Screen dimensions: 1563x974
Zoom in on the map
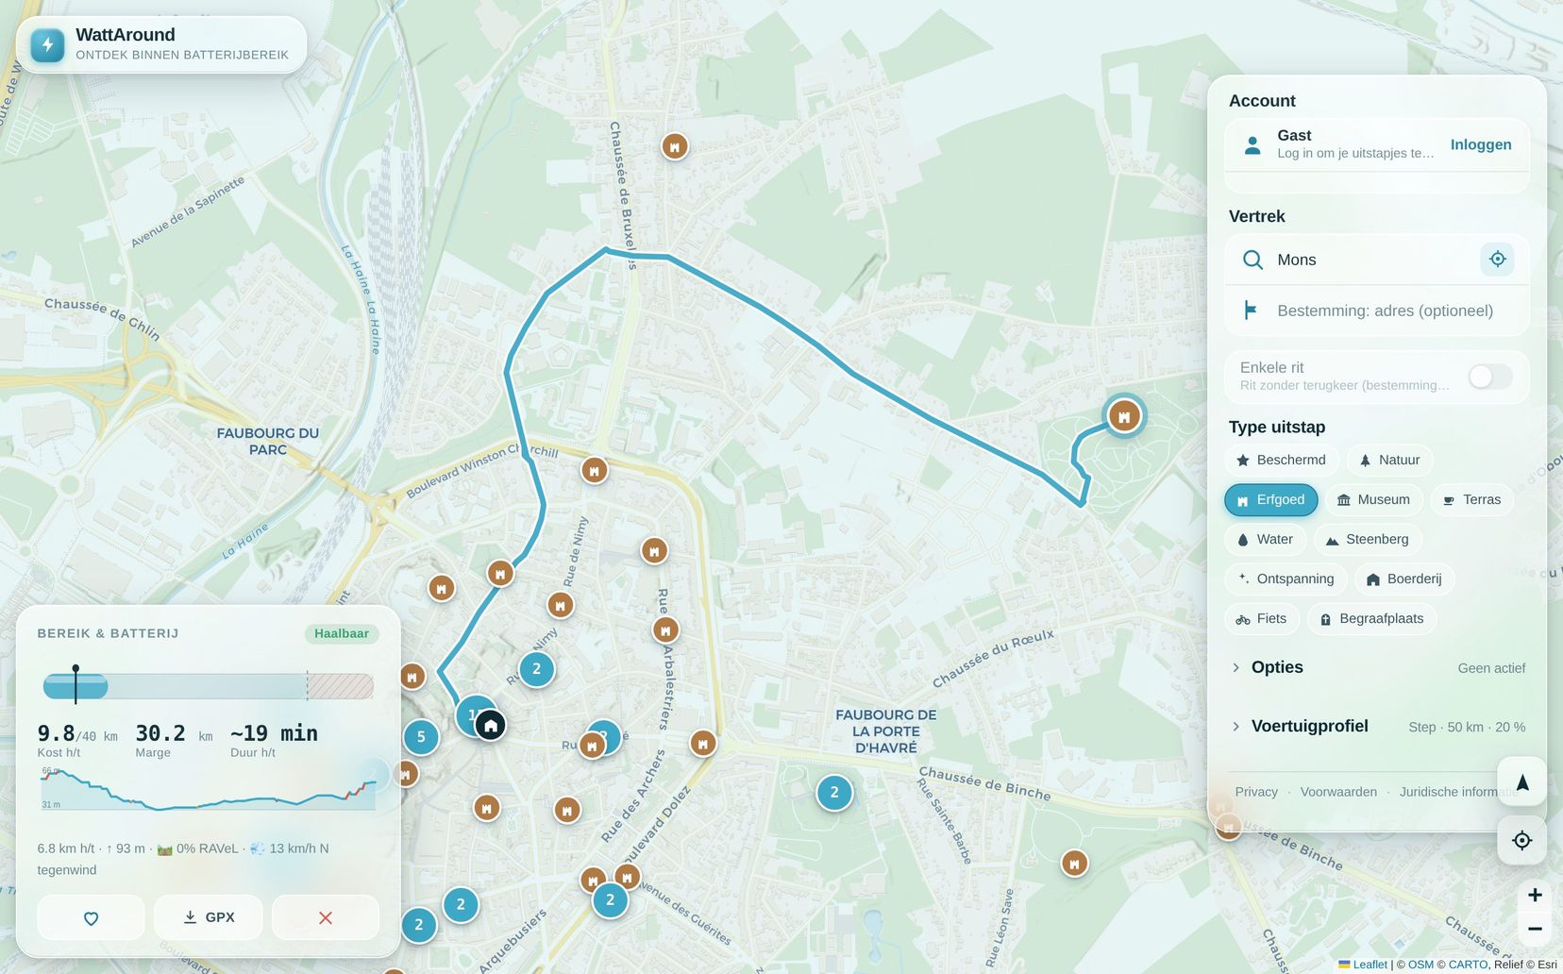pyautogui.click(x=1535, y=895)
